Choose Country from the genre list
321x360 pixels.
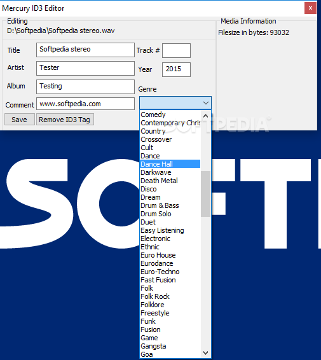click(170, 131)
